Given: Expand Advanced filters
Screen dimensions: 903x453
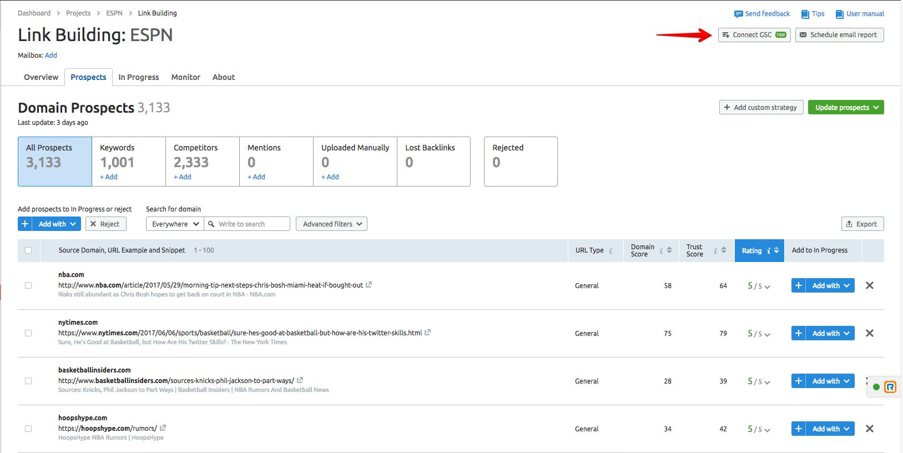Looking at the screenshot, I should 331,224.
